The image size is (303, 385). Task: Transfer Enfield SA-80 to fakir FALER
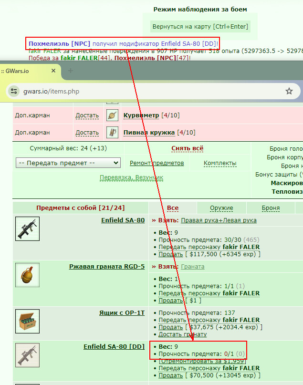tap(209, 247)
